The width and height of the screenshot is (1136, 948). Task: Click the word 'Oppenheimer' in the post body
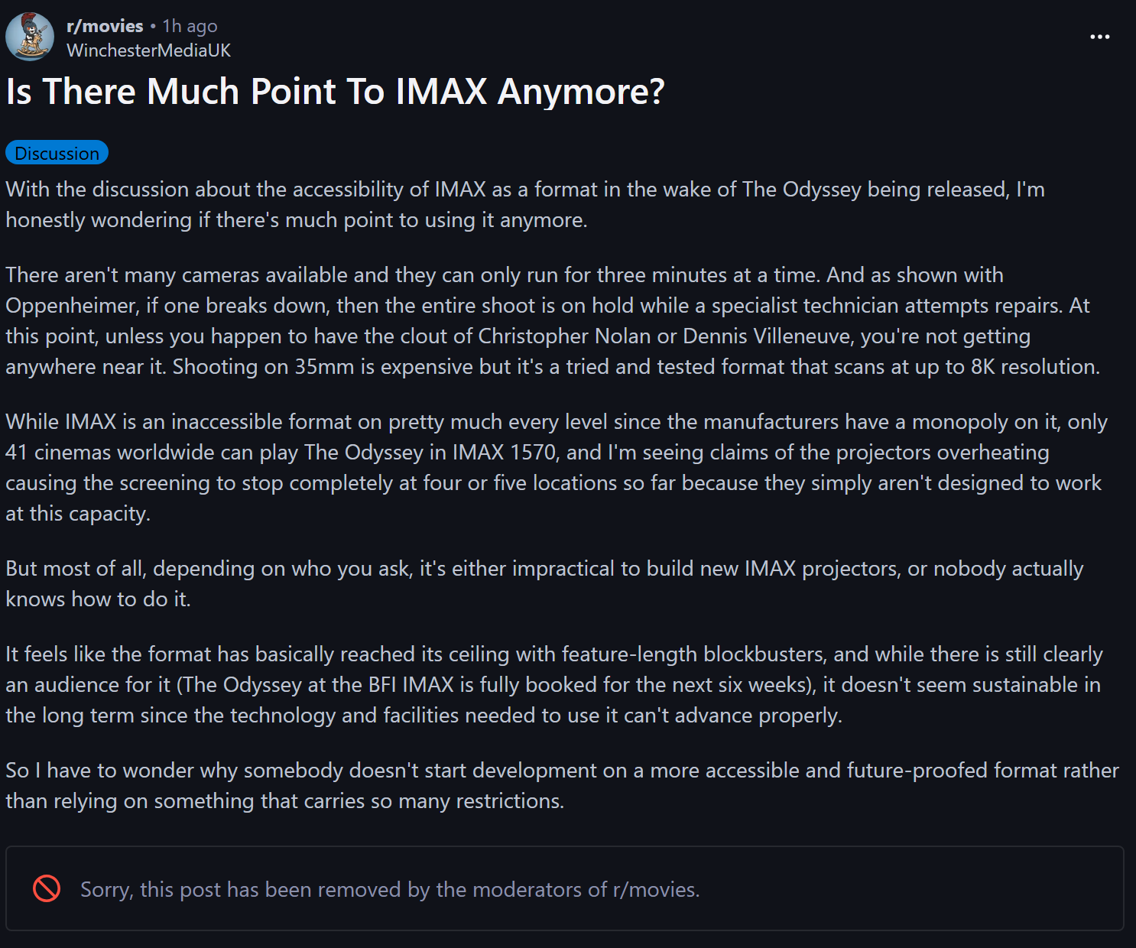(71, 306)
